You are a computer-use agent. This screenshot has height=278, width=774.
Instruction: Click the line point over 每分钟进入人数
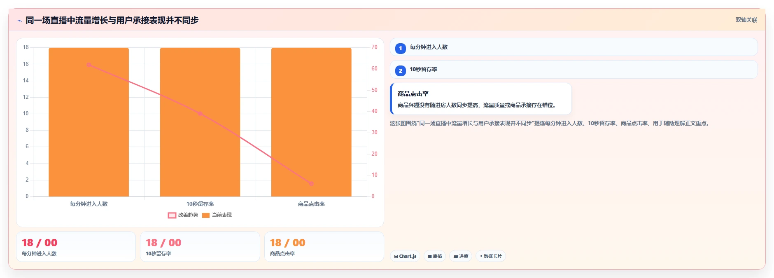89,65
